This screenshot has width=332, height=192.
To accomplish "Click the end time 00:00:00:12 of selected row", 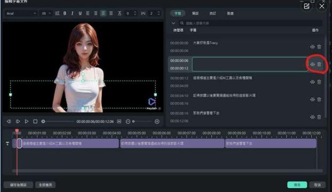I will 179,68.
